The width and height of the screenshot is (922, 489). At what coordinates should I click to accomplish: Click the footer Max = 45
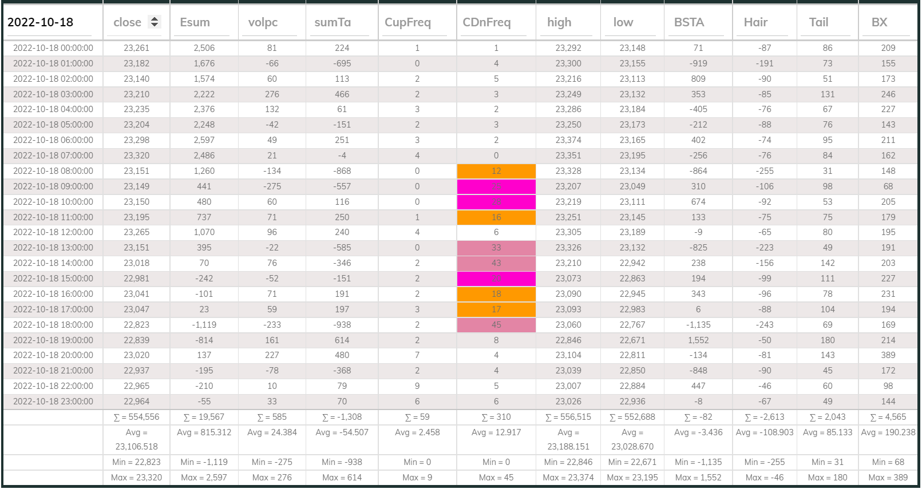(496, 478)
